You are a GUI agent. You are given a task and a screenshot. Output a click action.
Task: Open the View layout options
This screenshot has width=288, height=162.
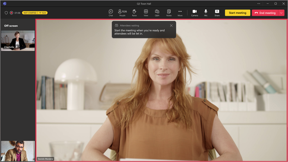[x=146, y=13]
